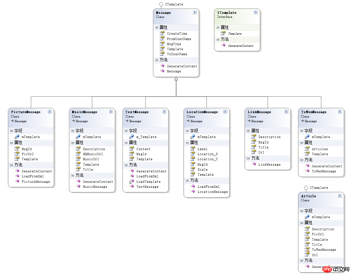Select MusicUrl property in MusicMessage
353x276 pixels.
pyautogui.click(x=91, y=159)
